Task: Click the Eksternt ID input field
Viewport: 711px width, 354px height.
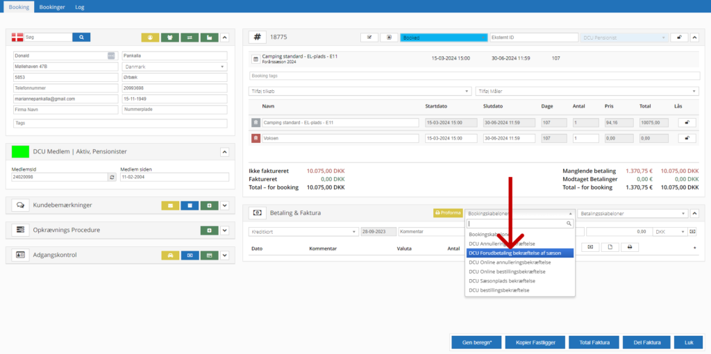Action: pos(532,37)
